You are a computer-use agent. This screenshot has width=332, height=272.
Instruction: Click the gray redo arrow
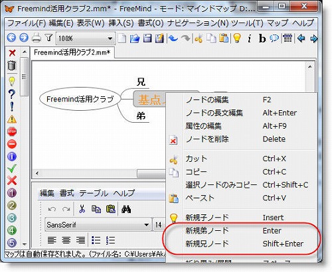(185, 38)
